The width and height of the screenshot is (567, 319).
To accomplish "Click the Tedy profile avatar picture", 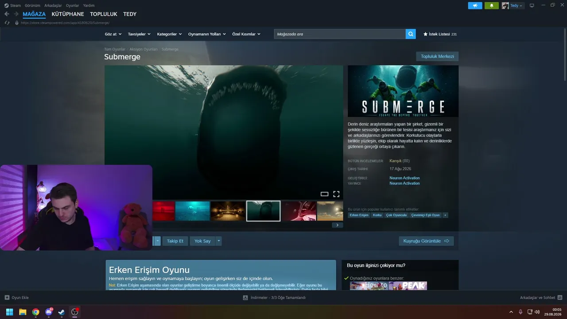I will (x=505, y=5).
